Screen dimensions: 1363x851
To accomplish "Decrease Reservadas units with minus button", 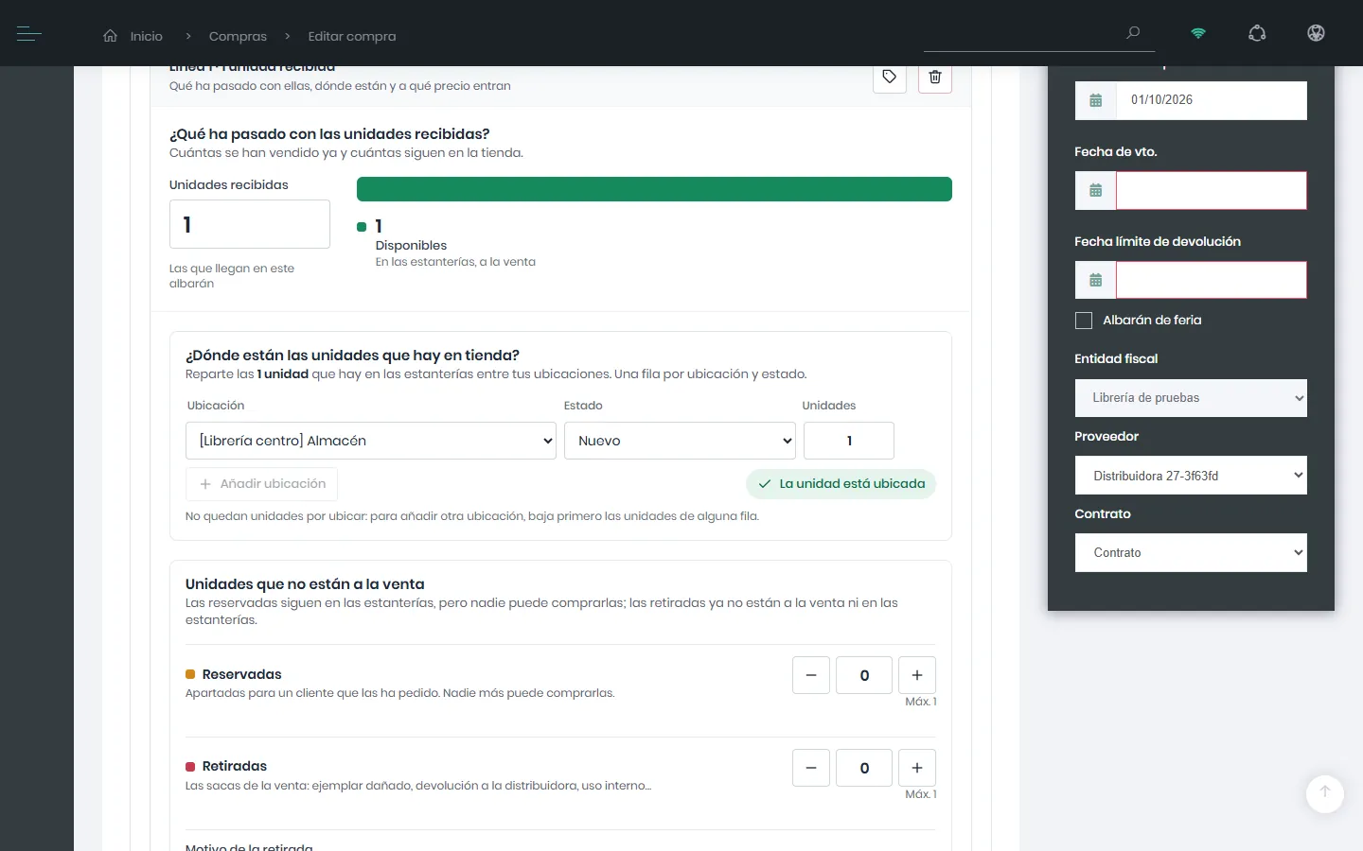I will [811, 675].
